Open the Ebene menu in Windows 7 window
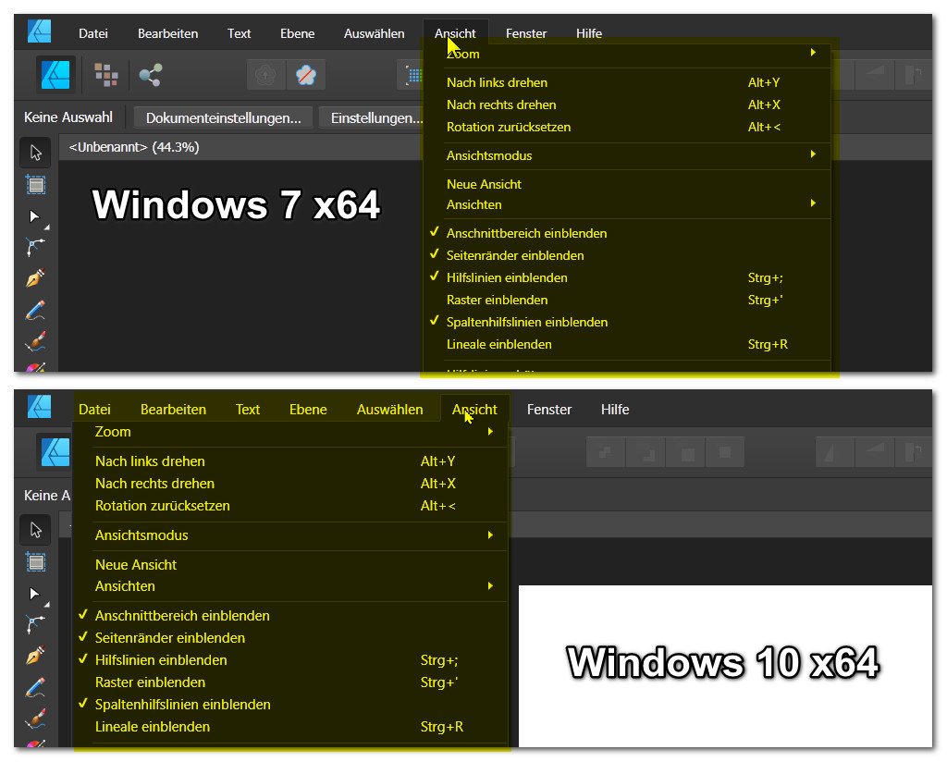This screenshot has width=947, height=762. pyautogui.click(x=297, y=34)
